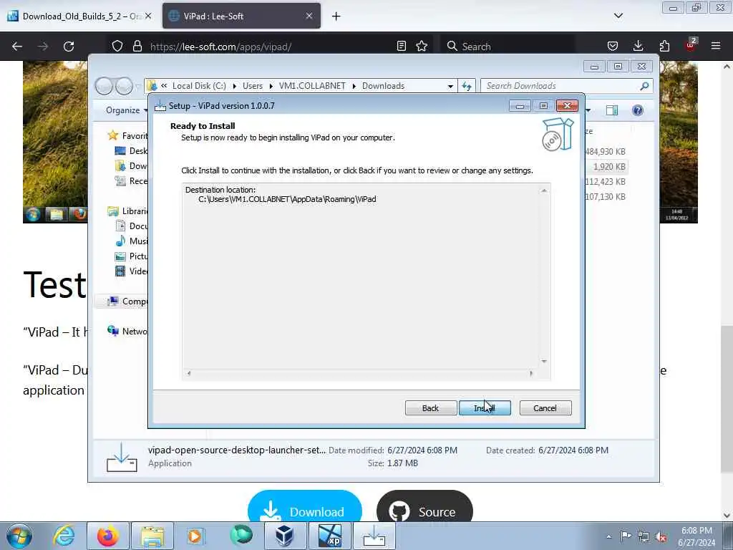Bookmark this page with star icon
This screenshot has width=733, height=550.
pos(422,47)
